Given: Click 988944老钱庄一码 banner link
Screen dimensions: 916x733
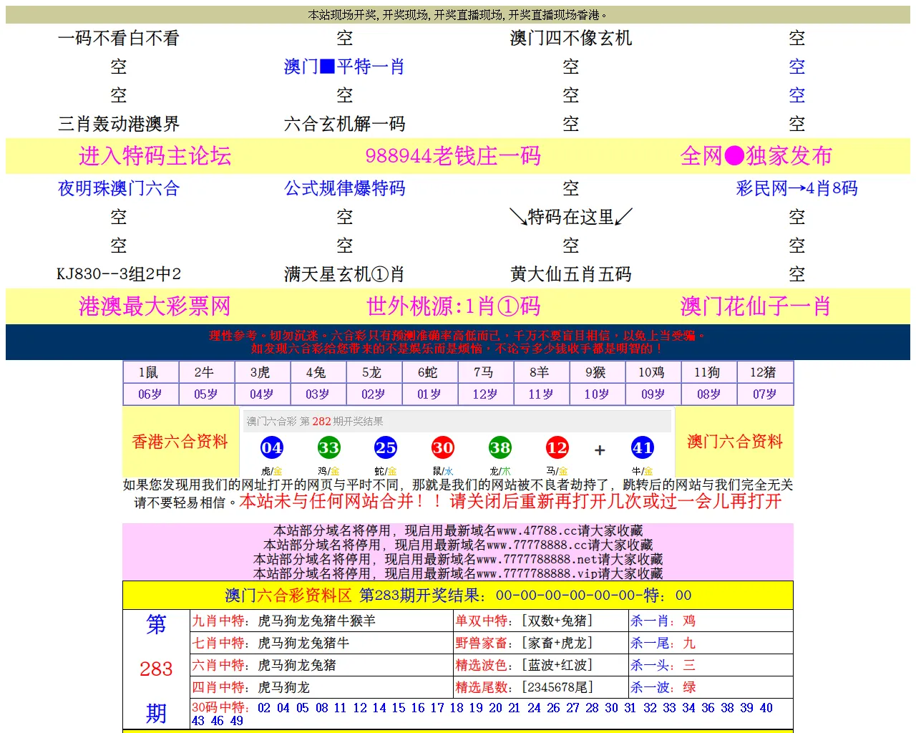Looking at the screenshot, I should point(453,156).
